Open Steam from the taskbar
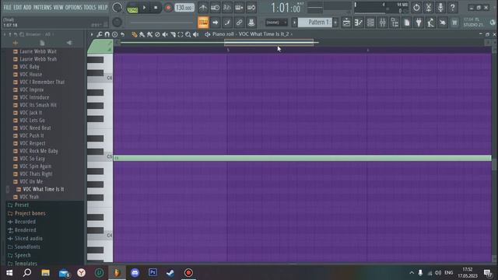This screenshot has height=280, width=498. 170,273
